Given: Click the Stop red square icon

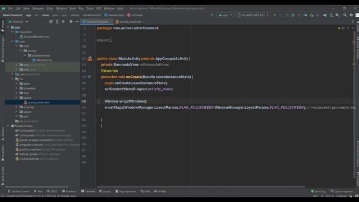Looking at the screenshot, I should pos(317,15).
